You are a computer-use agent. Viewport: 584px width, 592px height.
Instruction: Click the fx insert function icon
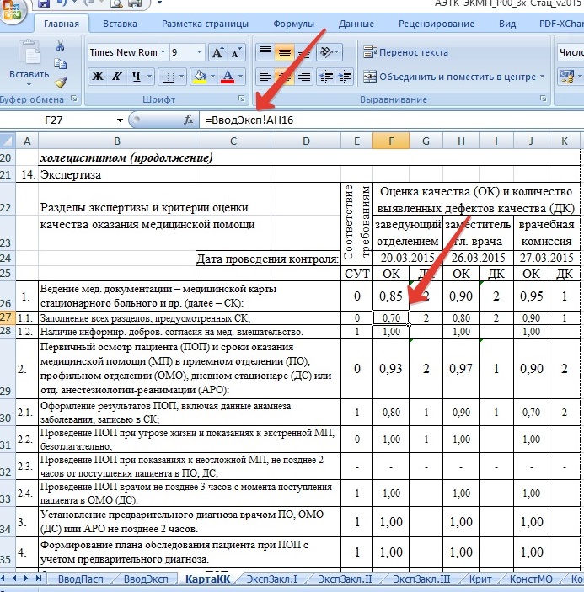pyautogui.click(x=189, y=120)
